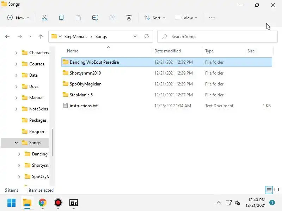
Task: Open the New item dropdown
Action: point(18,18)
